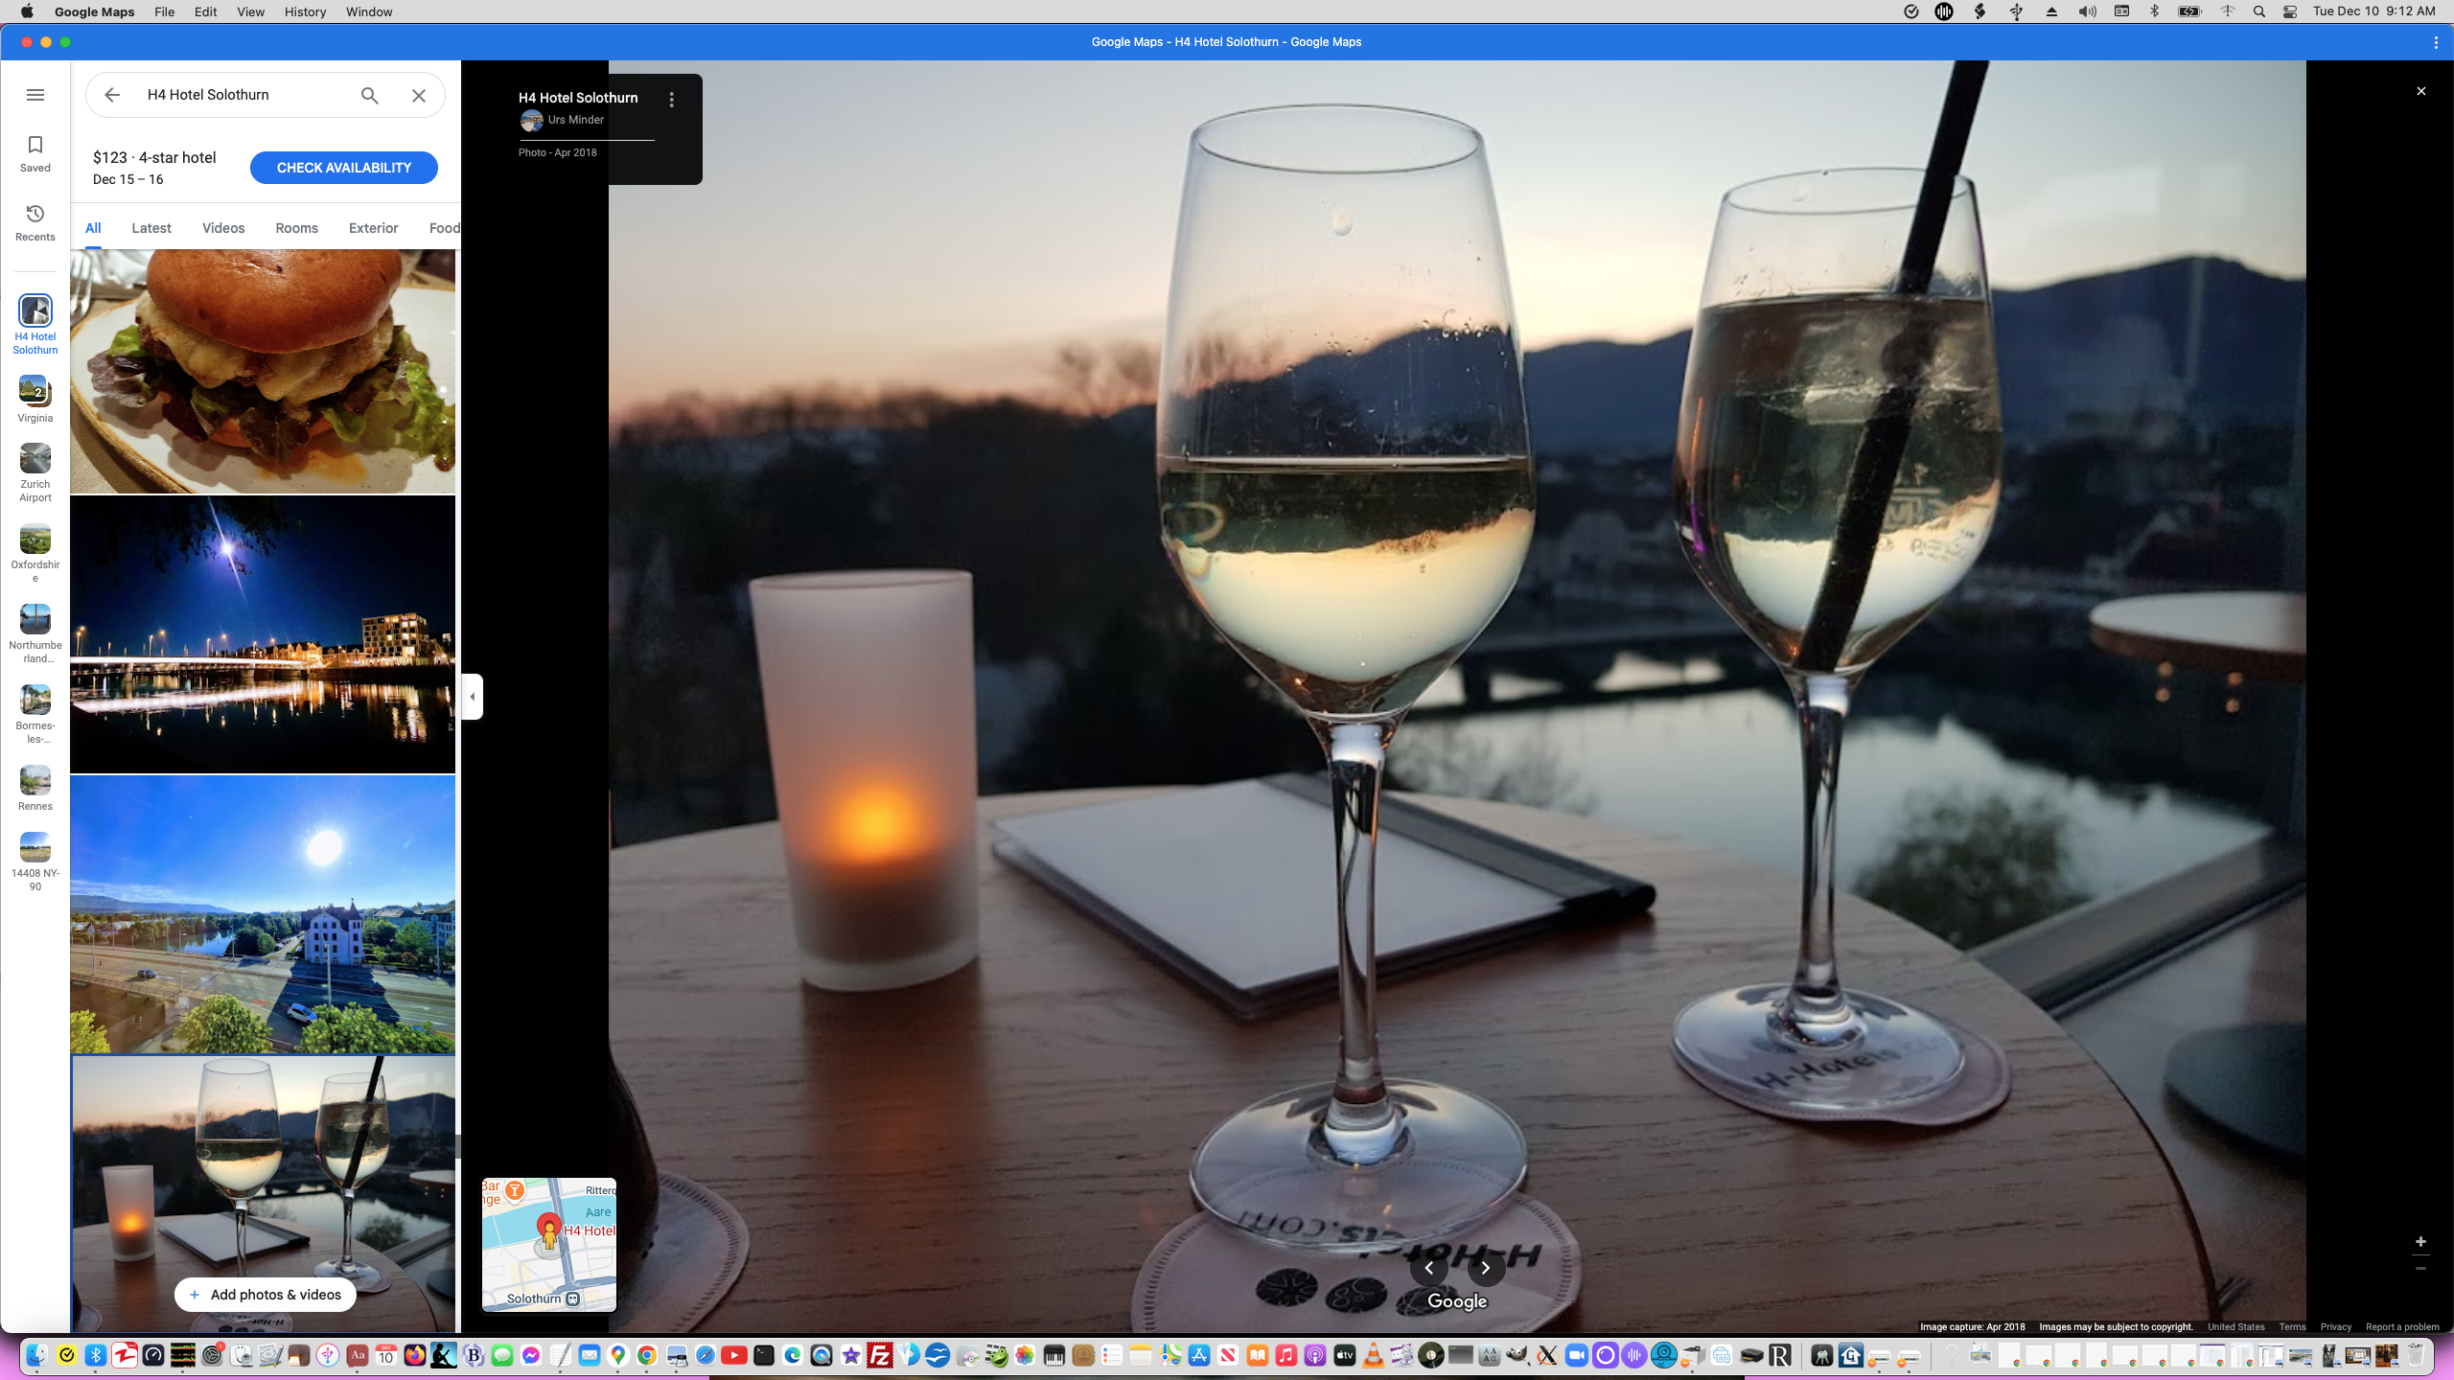Image resolution: width=2454 pixels, height=1380 pixels.
Task: Zoom in on photo with plus
Action: (x=2420, y=1242)
